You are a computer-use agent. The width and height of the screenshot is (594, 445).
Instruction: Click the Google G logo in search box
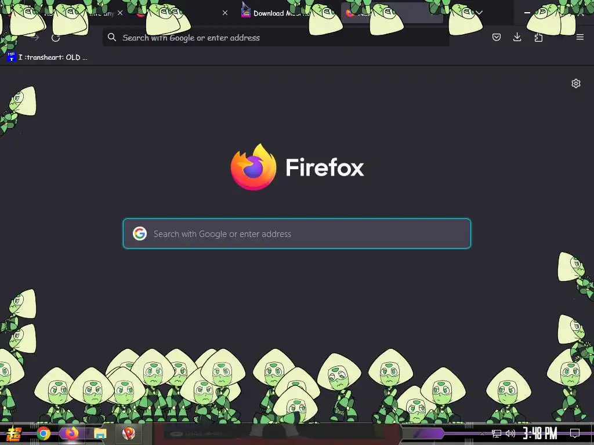click(140, 234)
